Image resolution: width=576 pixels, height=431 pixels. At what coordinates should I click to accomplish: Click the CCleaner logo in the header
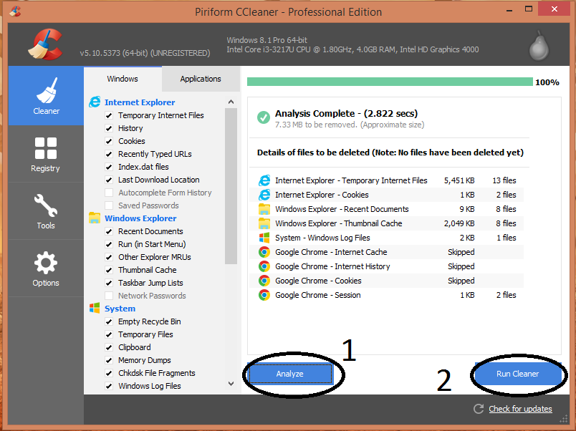[46, 44]
